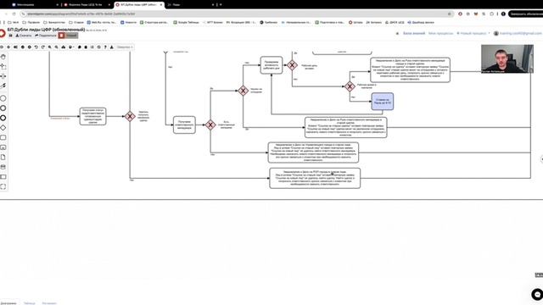Click the browser update button at top right
543x305 pixels.
point(526,14)
